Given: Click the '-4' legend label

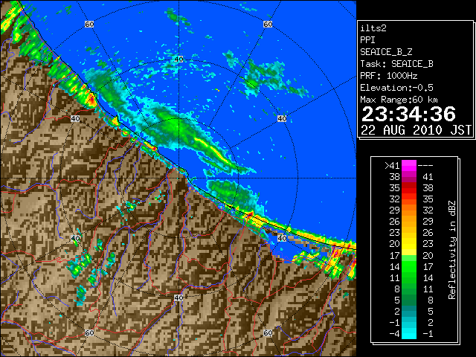Looking at the screenshot, I should 394,334.
